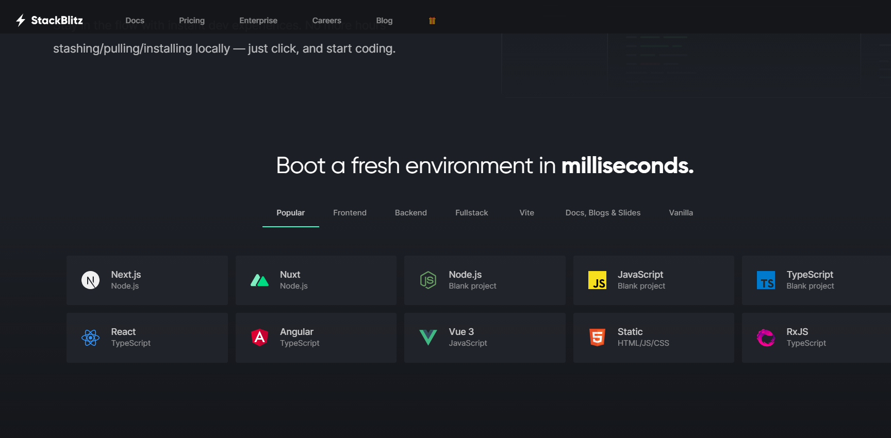Switch to the Frontend tab
The height and width of the screenshot is (438, 891).
(x=350, y=213)
